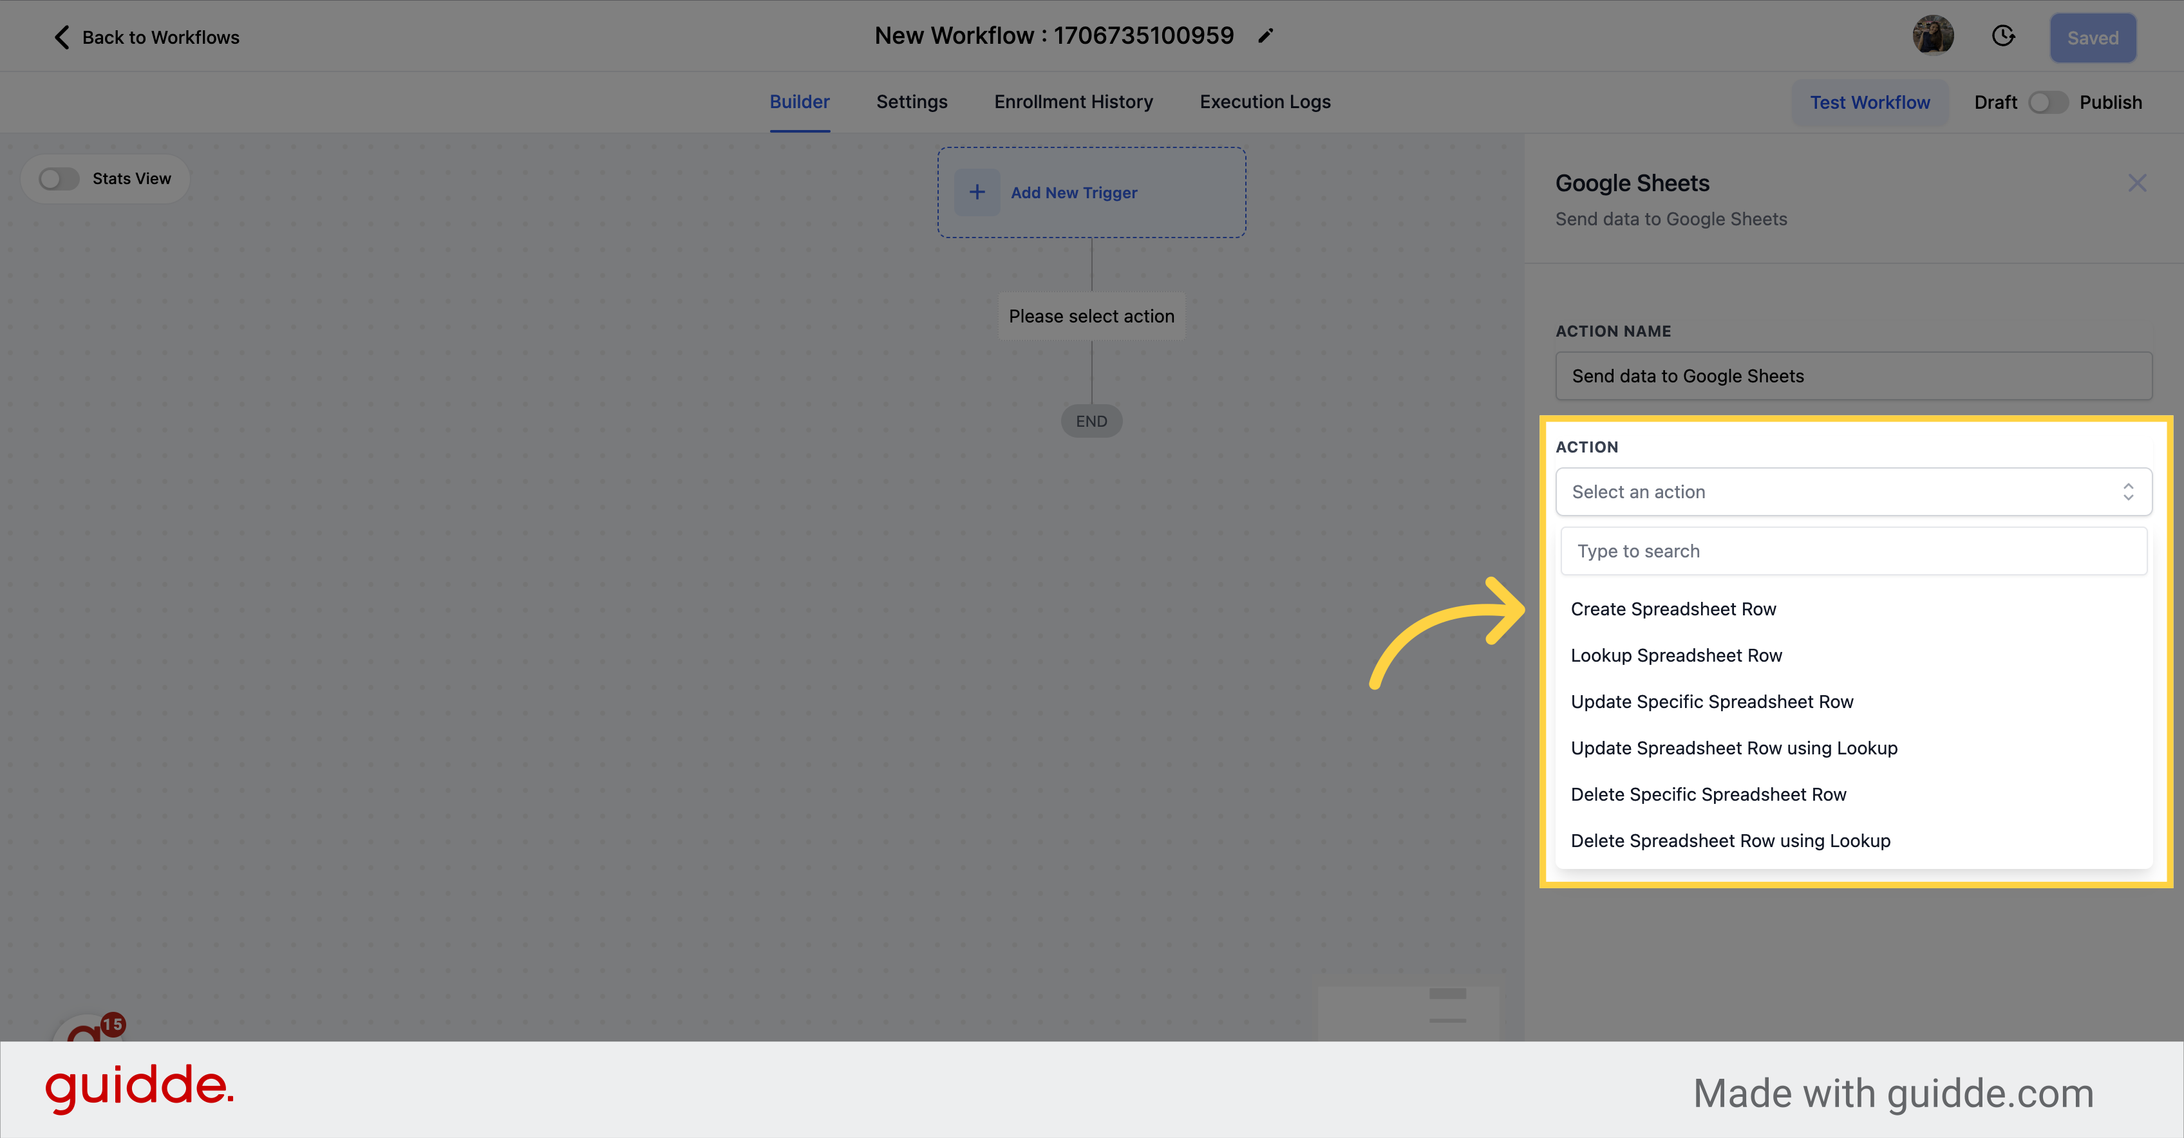2184x1138 pixels.
Task: Click the back arrow to Workflows
Action: click(x=62, y=37)
